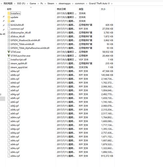Click the x64w.rpf file icon

click(9, 156)
